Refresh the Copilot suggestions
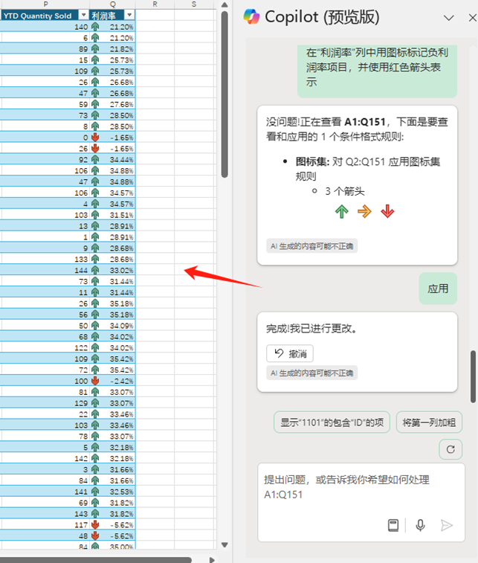This screenshot has height=563, width=478. (x=450, y=449)
